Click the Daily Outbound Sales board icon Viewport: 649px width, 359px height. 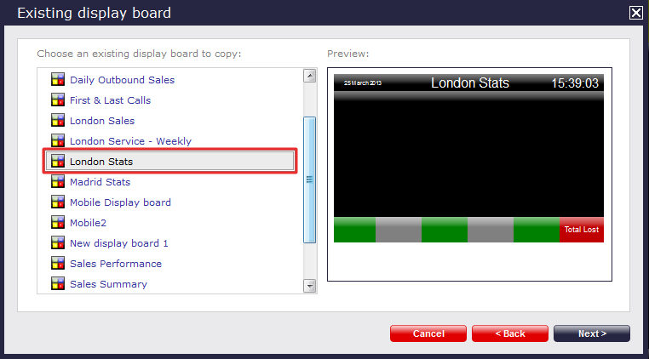tap(58, 79)
